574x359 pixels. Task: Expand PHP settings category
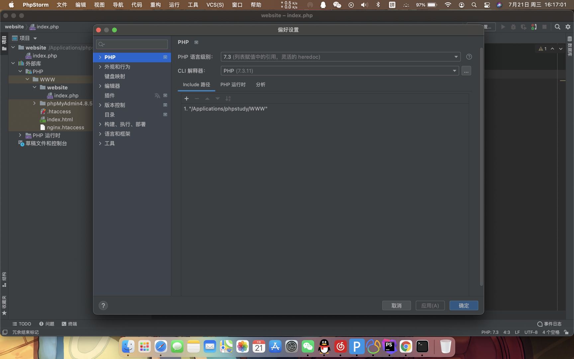(x=100, y=57)
